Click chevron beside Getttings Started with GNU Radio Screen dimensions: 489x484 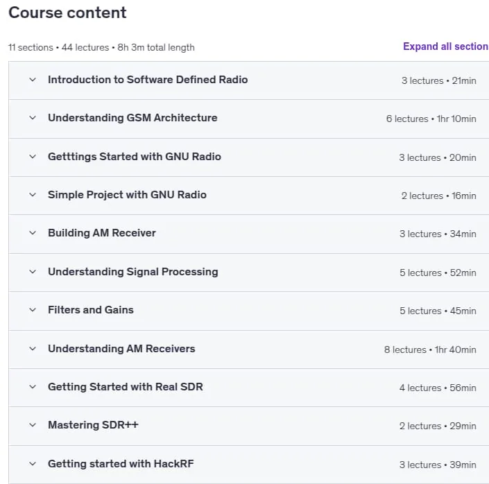click(x=33, y=157)
